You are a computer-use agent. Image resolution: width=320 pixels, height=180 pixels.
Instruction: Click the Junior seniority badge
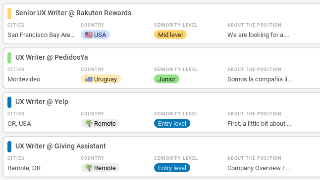(167, 79)
